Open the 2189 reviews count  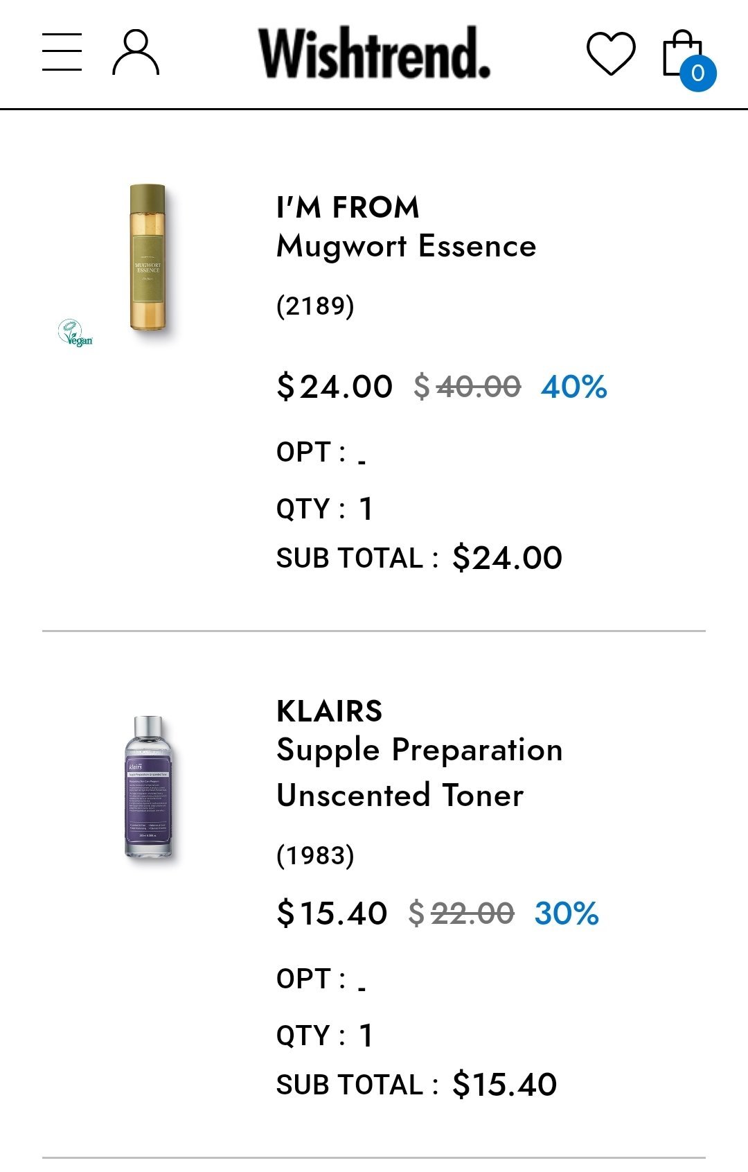[315, 306]
